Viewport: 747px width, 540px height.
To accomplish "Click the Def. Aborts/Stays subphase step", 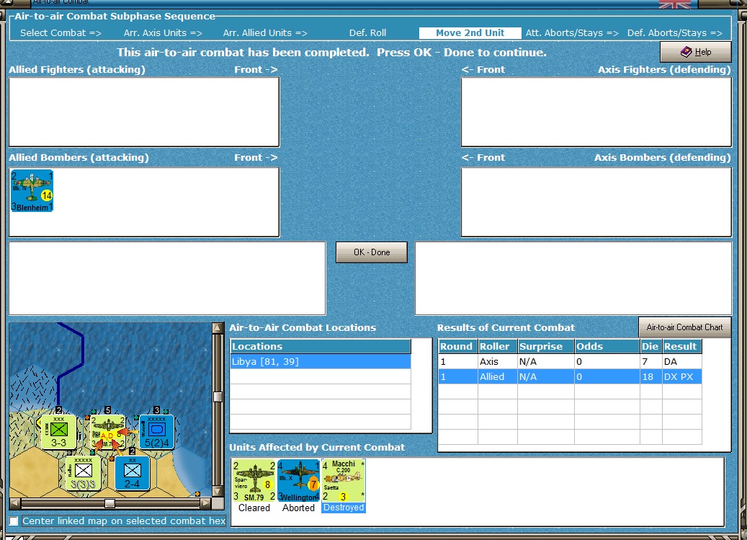I will pos(674,33).
